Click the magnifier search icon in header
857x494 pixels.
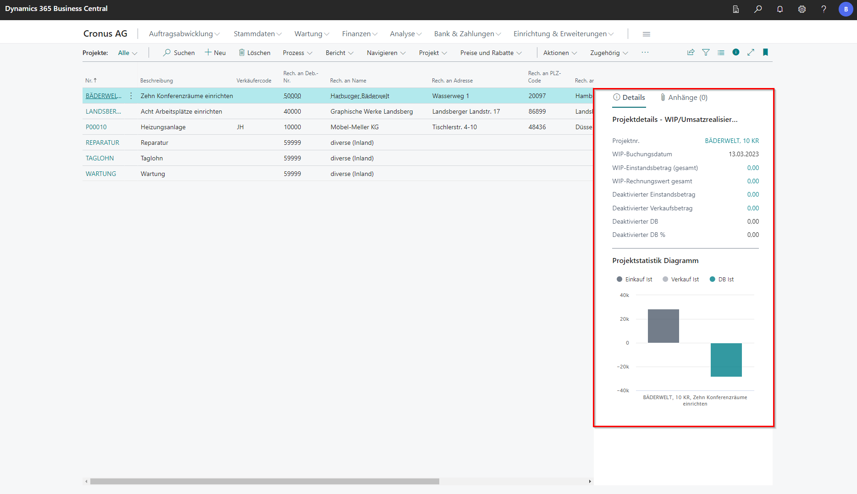(x=758, y=9)
